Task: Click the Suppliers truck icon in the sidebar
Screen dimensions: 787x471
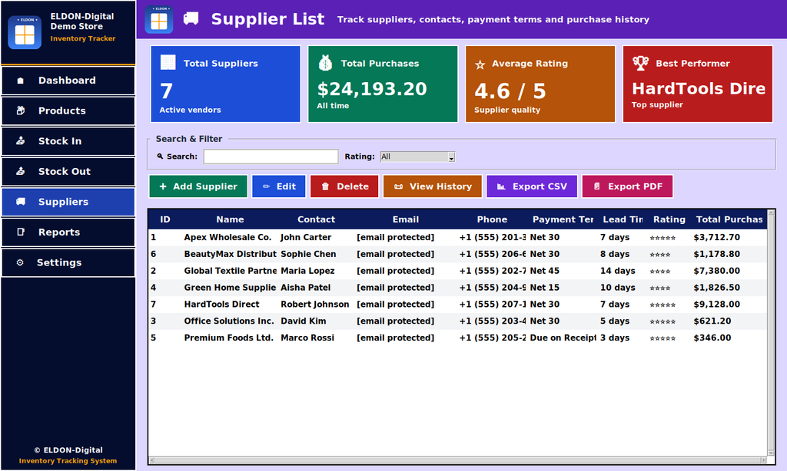Action: pyautogui.click(x=21, y=202)
